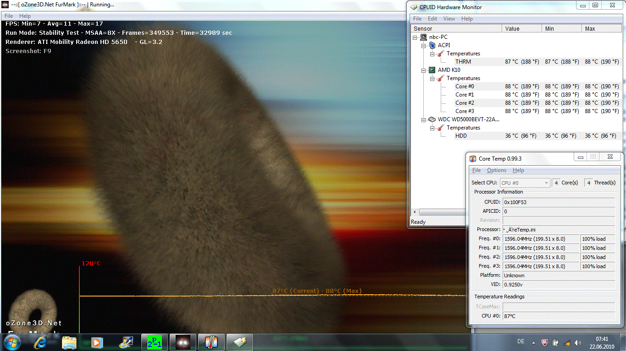Click the volume speaker tray icon
This screenshot has height=351, width=626.
[x=577, y=342]
